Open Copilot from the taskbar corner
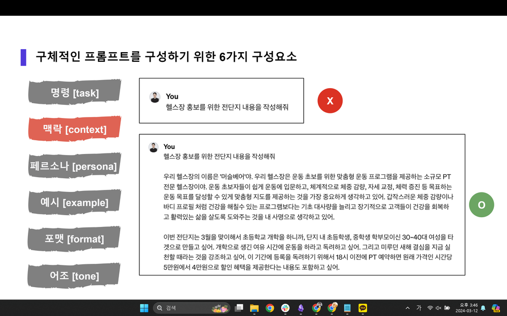 tap(496, 308)
